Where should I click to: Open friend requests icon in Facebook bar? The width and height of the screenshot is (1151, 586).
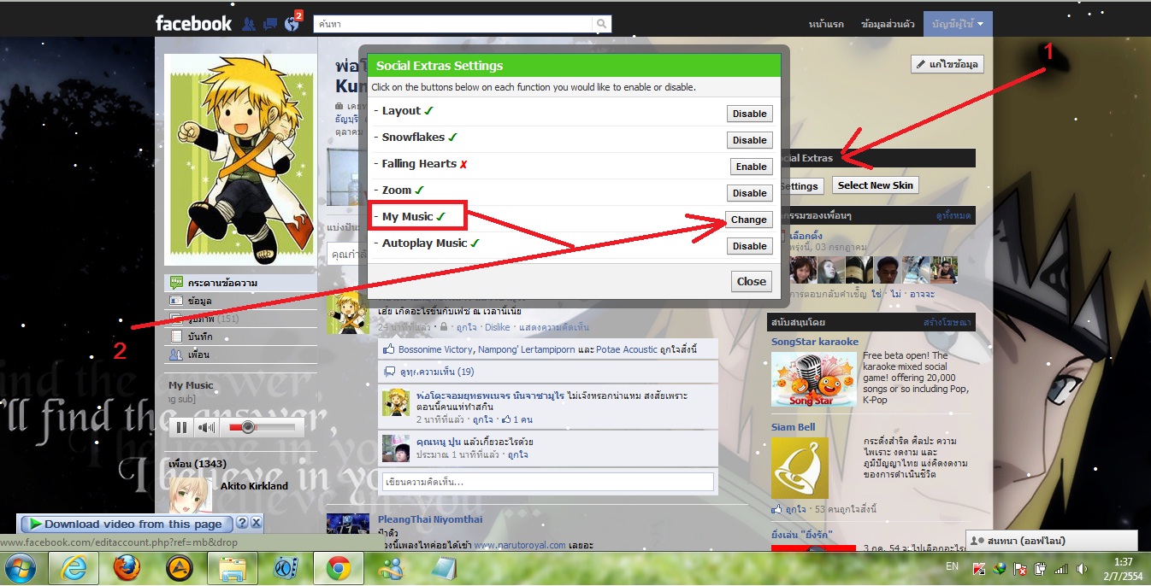click(249, 24)
